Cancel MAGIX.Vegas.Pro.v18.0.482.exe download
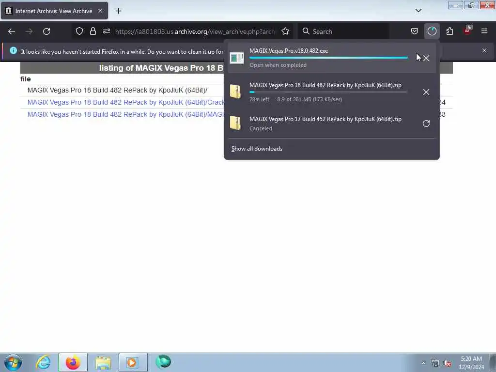The width and height of the screenshot is (496, 372). [x=426, y=58]
